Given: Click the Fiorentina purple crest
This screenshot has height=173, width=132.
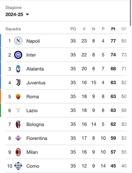Looking at the screenshot, I should (x=18, y=138).
